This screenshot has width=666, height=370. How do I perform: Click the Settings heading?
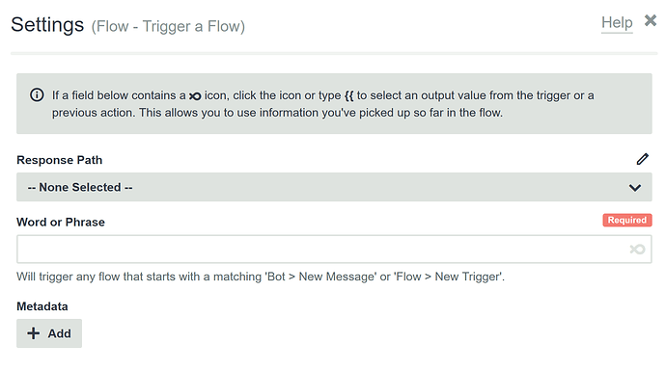[x=47, y=25]
